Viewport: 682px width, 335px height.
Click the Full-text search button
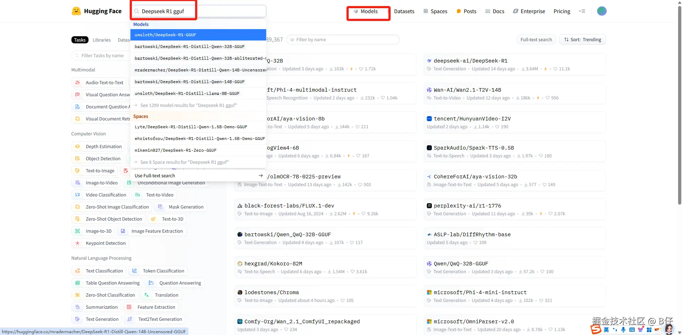pyautogui.click(x=536, y=39)
